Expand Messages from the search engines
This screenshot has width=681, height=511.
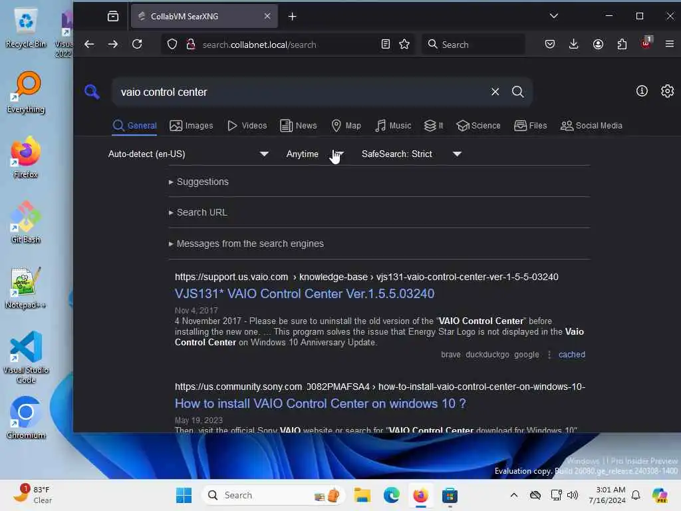point(246,244)
